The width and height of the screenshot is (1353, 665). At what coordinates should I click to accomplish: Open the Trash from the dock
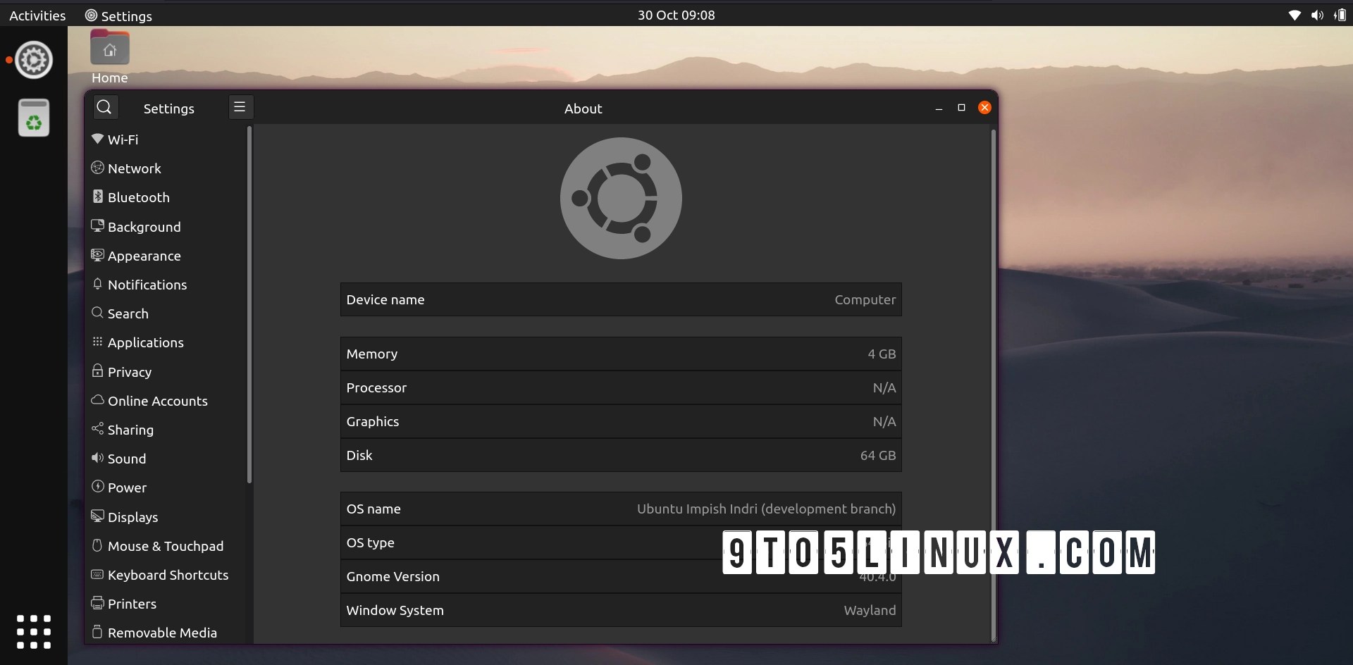[34, 117]
